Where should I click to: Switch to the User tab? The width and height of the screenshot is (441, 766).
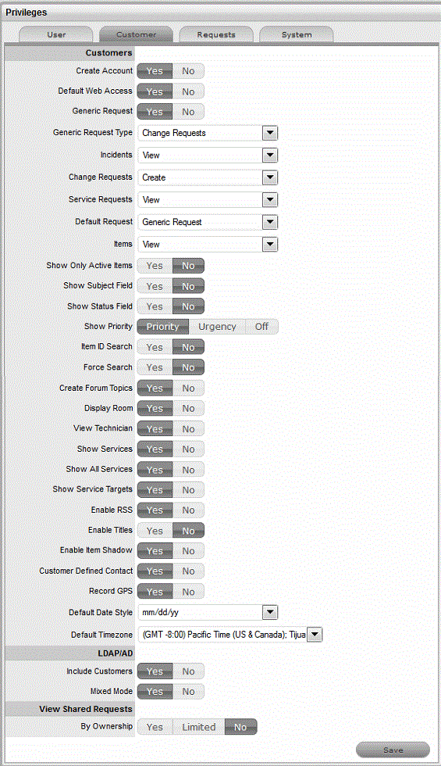tap(56, 34)
